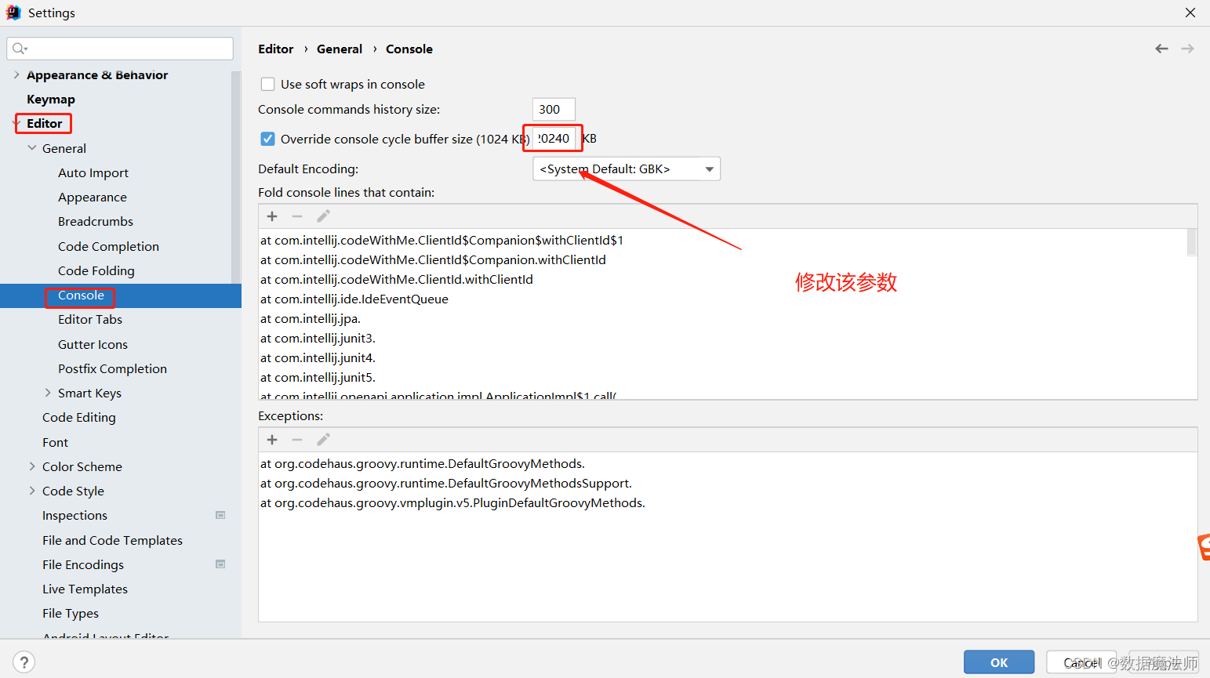Expand the Smart Keys section
Screen dimensions: 1210x678
click(x=47, y=393)
